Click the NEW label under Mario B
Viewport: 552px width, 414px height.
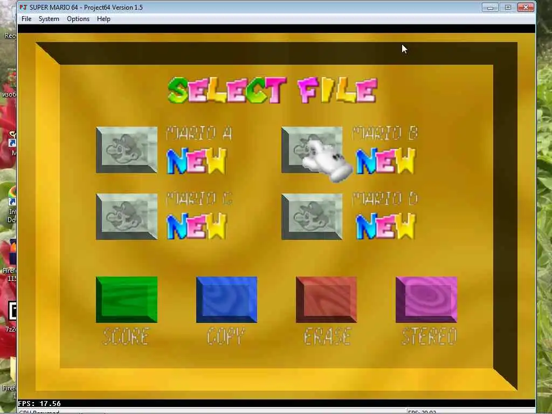(x=386, y=161)
